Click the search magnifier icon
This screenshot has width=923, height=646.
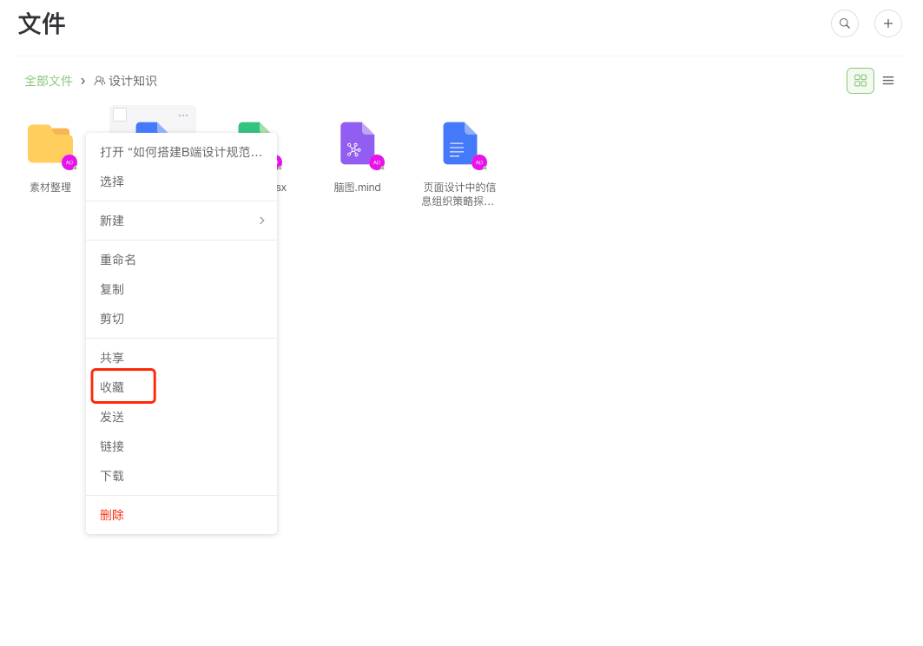point(844,23)
